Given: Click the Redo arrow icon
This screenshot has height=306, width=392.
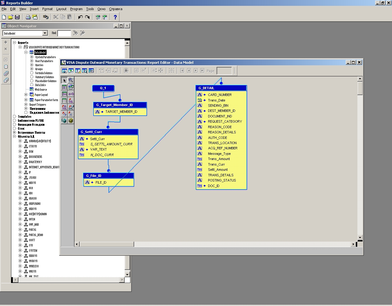Looking at the screenshot, I should tap(87, 17).
